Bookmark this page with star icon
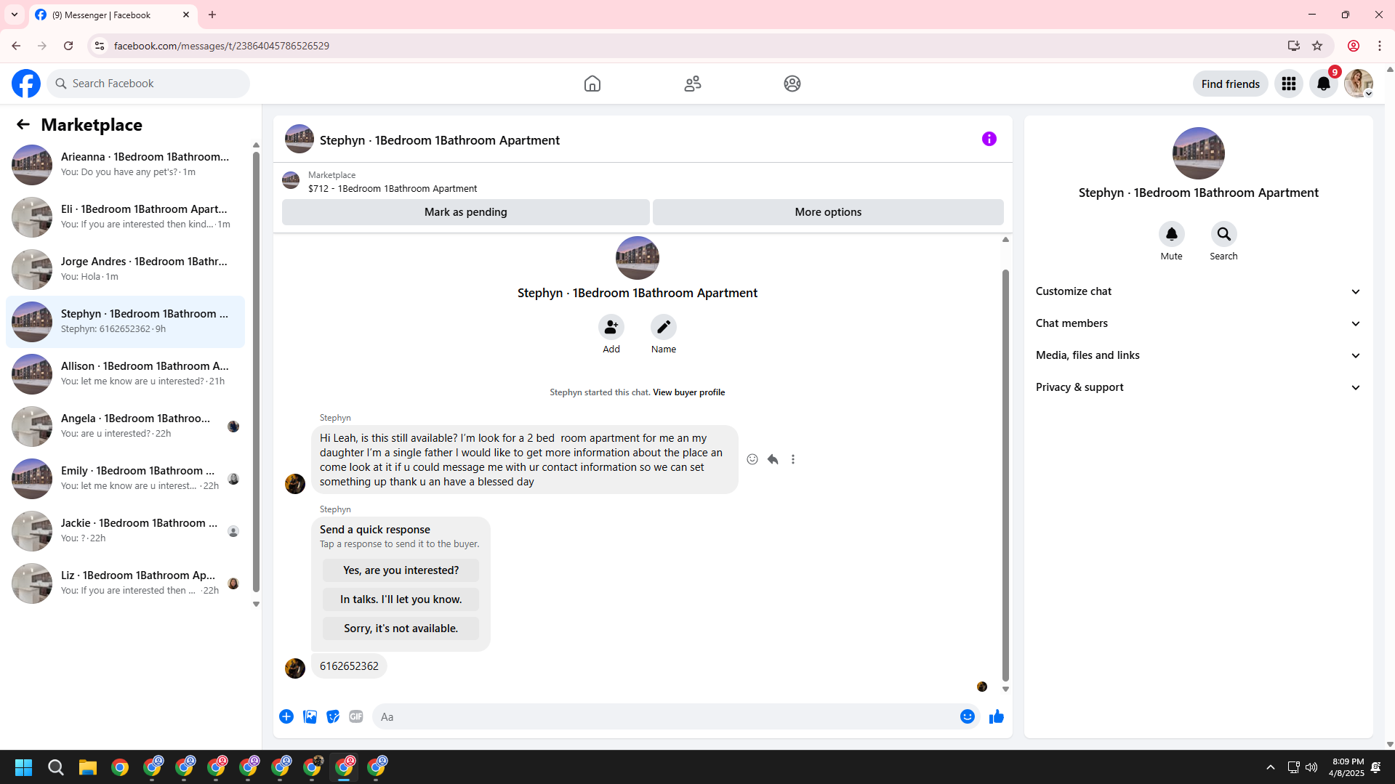The image size is (1395, 784). [x=1317, y=46]
